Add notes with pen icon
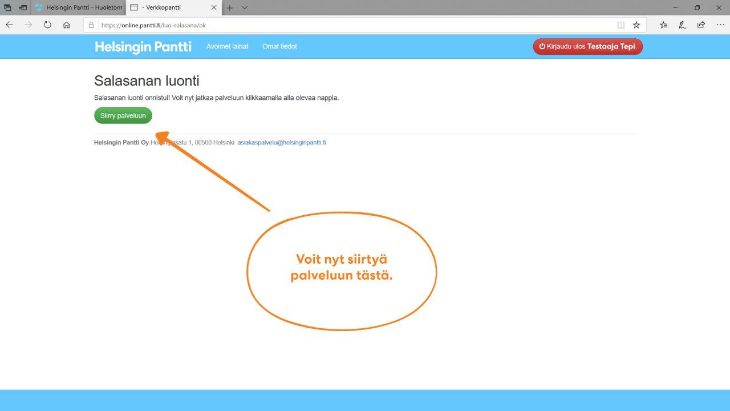 point(682,25)
